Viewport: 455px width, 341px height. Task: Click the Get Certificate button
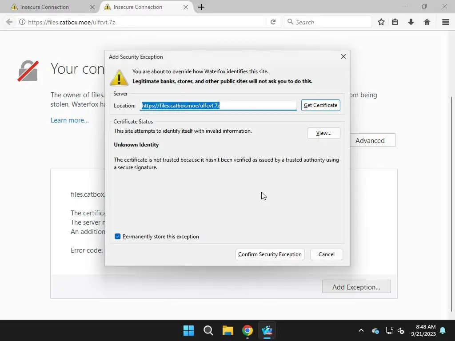(x=321, y=105)
